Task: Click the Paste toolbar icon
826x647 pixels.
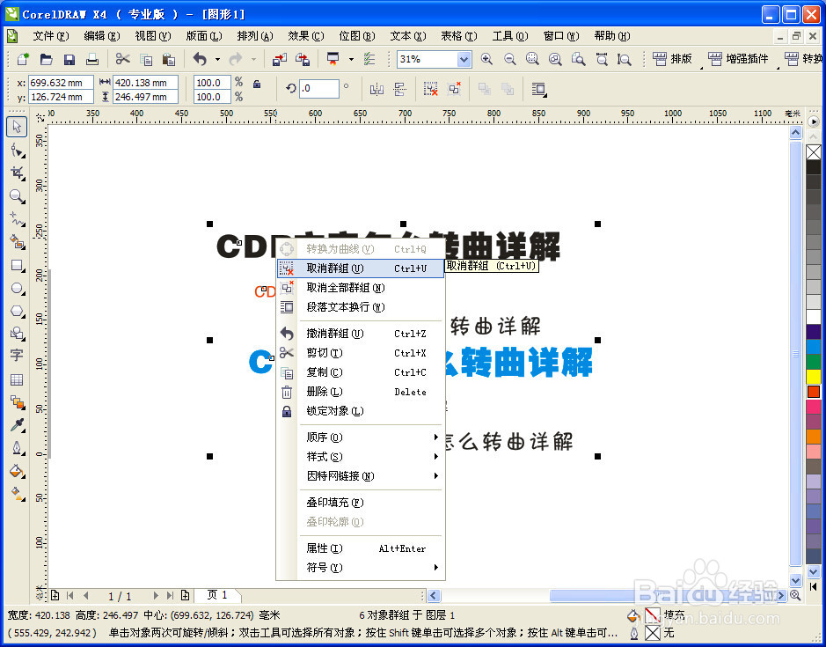Action: [x=169, y=59]
